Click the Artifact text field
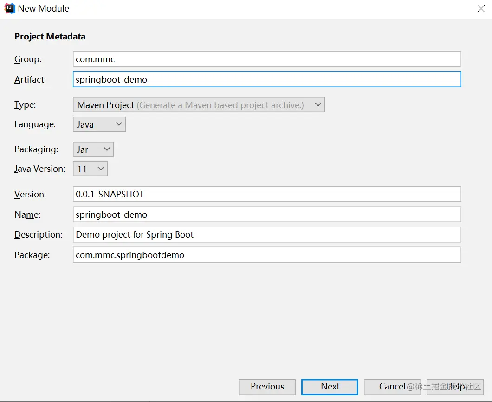 (x=267, y=79)
